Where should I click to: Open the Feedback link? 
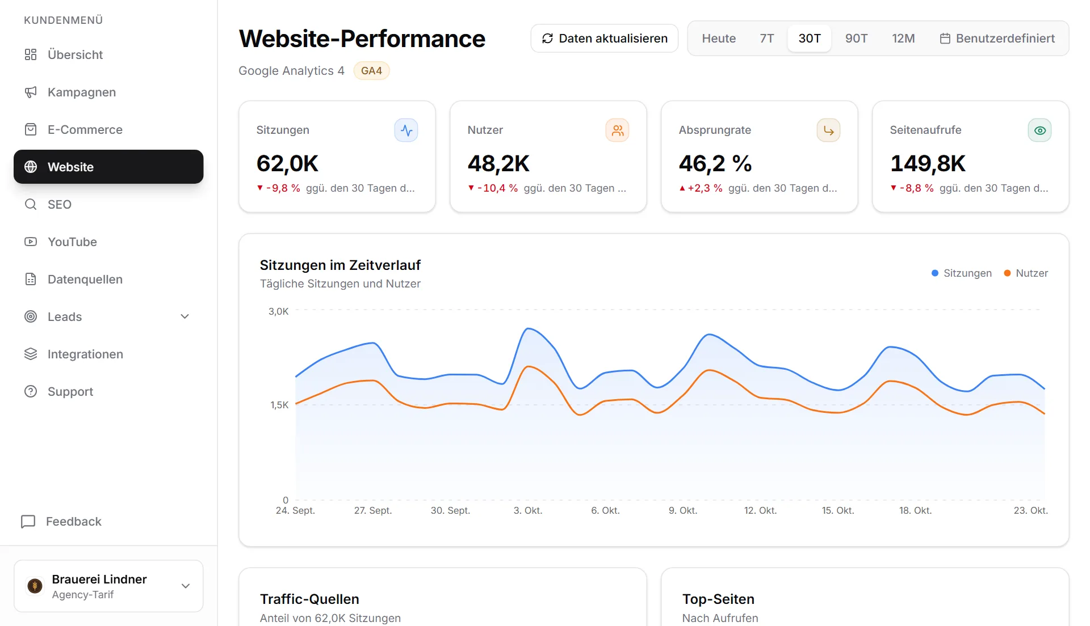coord(61,522)
